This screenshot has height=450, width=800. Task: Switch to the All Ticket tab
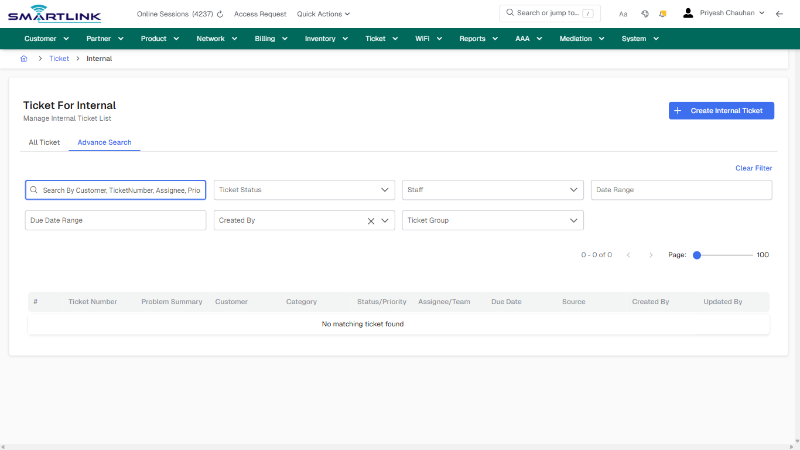44,142
